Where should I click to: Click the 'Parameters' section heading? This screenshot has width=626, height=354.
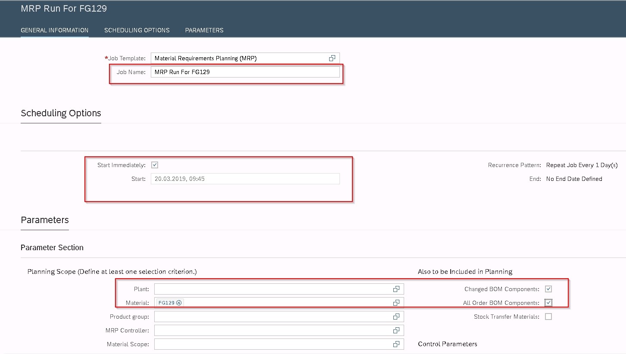[45, 220]
